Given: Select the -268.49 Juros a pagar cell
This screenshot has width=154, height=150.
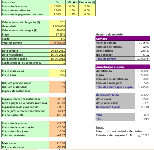Looking at the screenshot, I should 57,103.
